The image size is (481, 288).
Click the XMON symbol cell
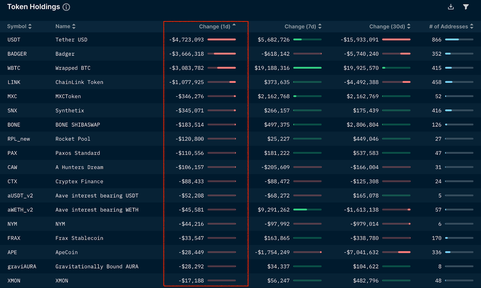click(14, 280)
